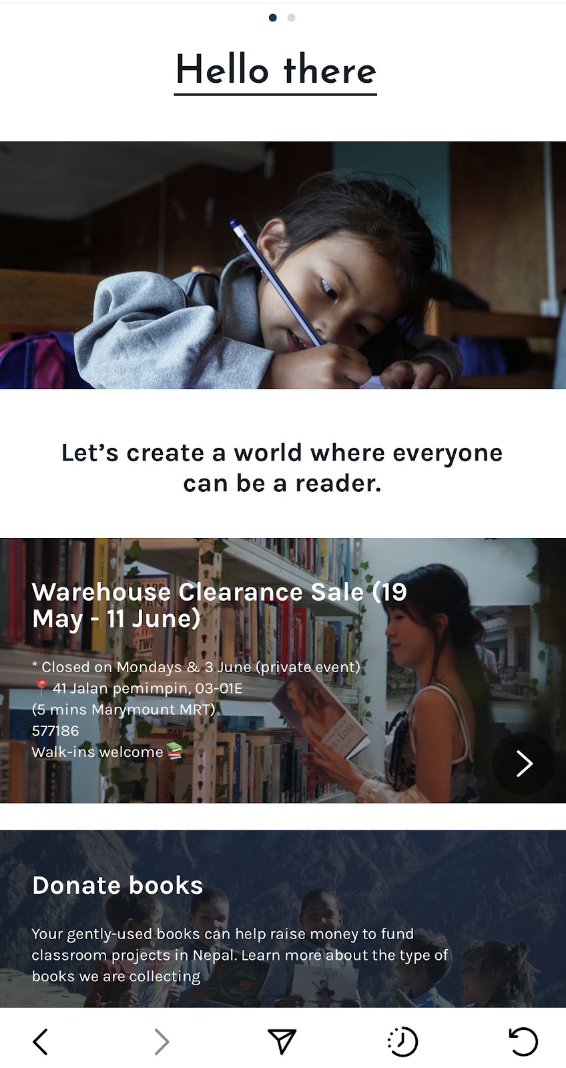
Task: Tap the Donate books description paragraph
Action: click(x=240, y=955)
